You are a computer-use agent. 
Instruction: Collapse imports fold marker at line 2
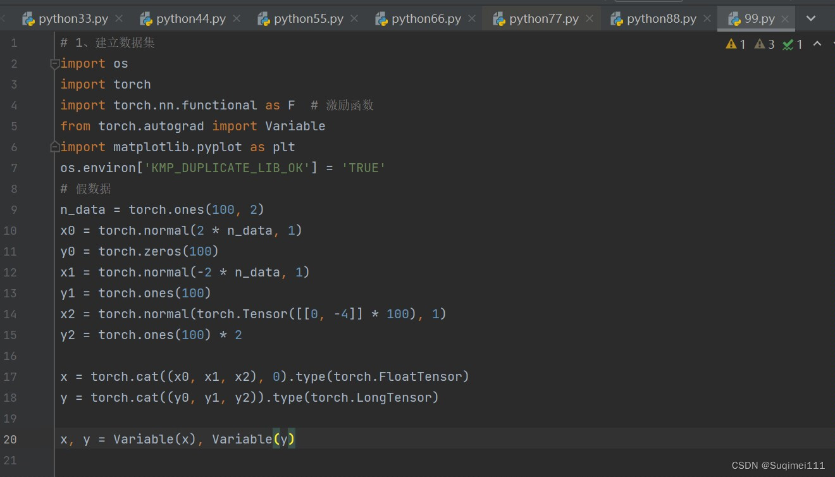pyautogui.click(x=54, y=63)
